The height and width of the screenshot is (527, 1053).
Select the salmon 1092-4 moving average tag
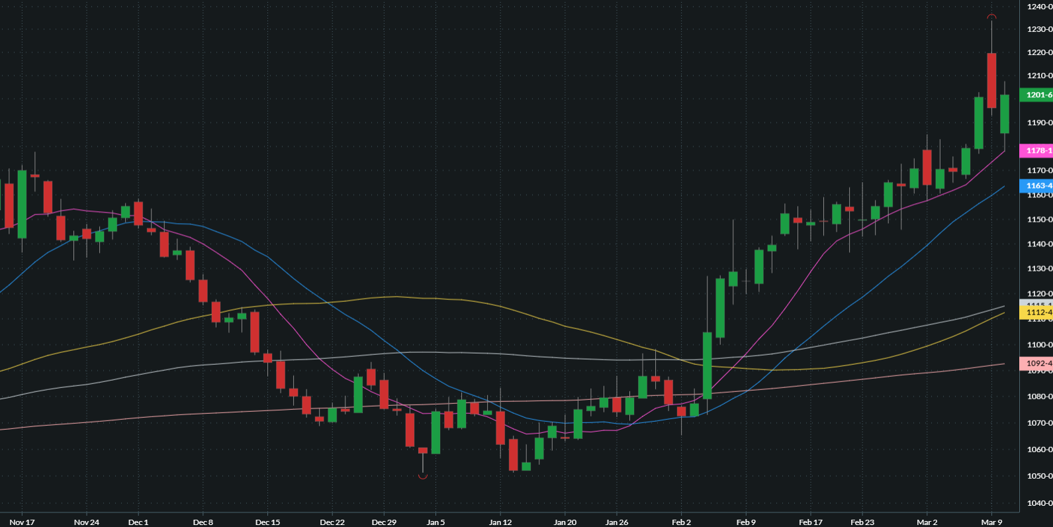[x=1036, y=363]
